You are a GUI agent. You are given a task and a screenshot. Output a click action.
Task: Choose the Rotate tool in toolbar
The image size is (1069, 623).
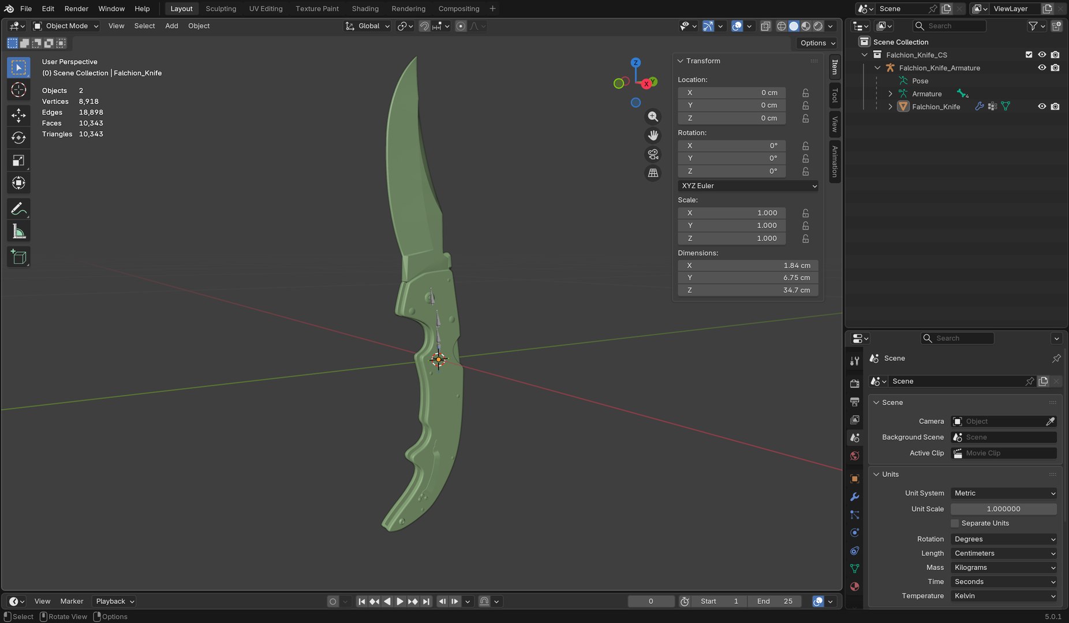pyautogui.click(x=18, y=138)
